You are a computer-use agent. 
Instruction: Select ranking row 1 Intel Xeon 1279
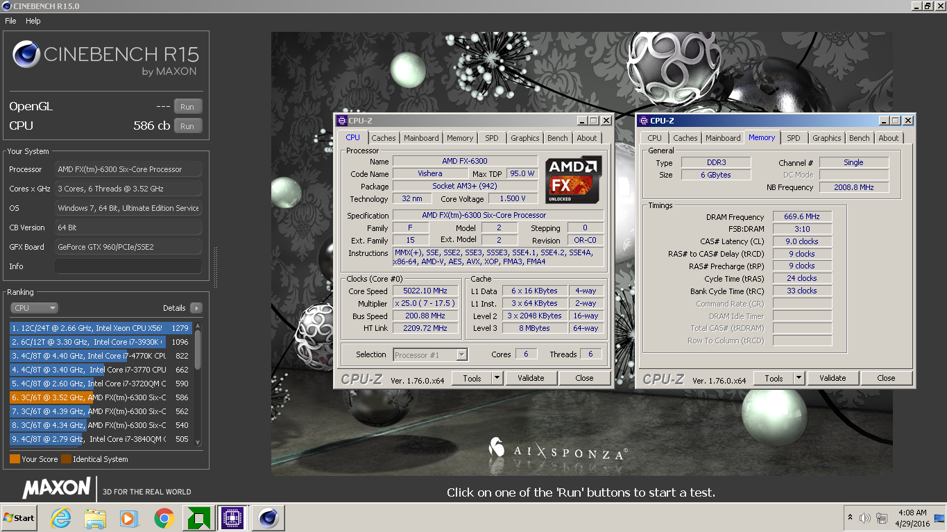[x=101, y=328]
